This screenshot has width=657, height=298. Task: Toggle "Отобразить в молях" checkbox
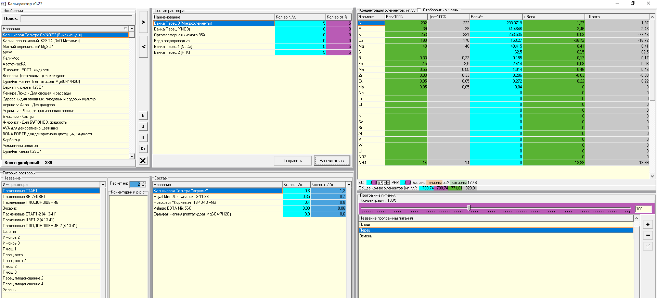(419, 10)
